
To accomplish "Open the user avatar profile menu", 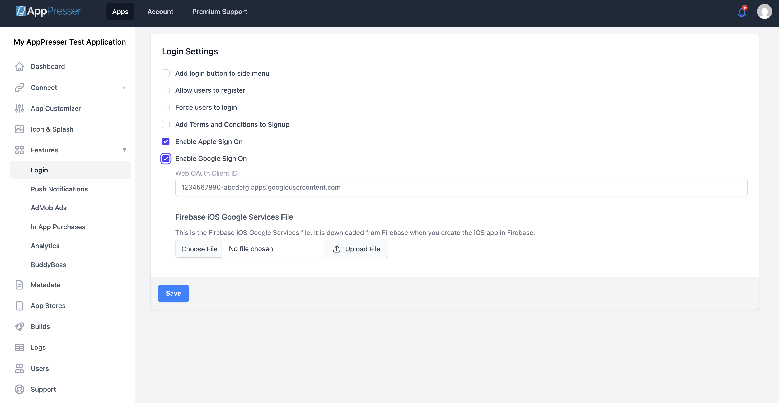I will pos(764,12).
